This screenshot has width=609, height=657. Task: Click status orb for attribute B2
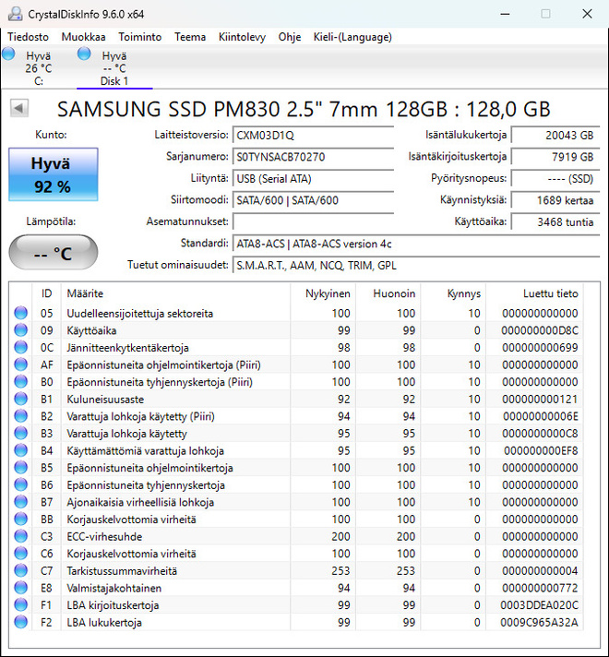(x=20, y=416)
